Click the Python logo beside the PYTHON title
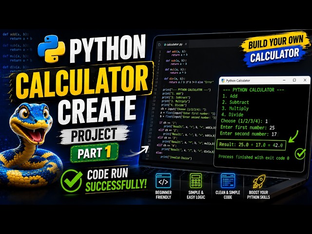The image size is (312, 234). coord(51,49)
